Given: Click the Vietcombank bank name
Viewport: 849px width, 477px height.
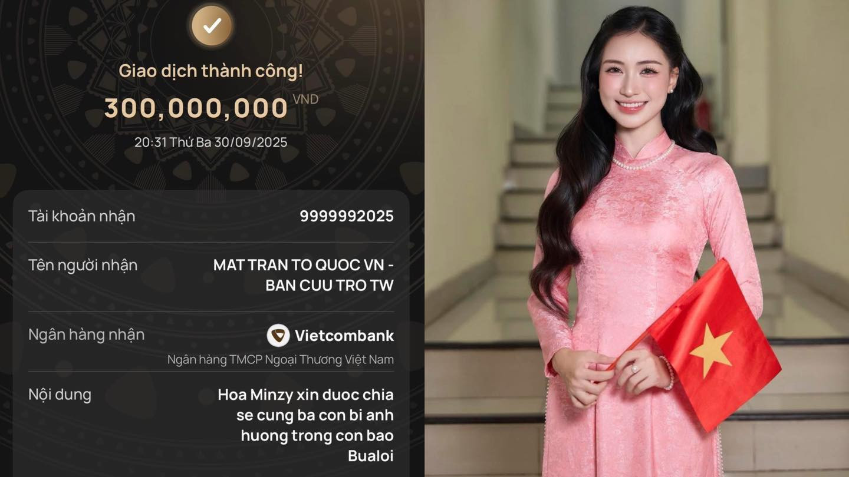Looking at the screenshot, I should (x=344, y=336).
